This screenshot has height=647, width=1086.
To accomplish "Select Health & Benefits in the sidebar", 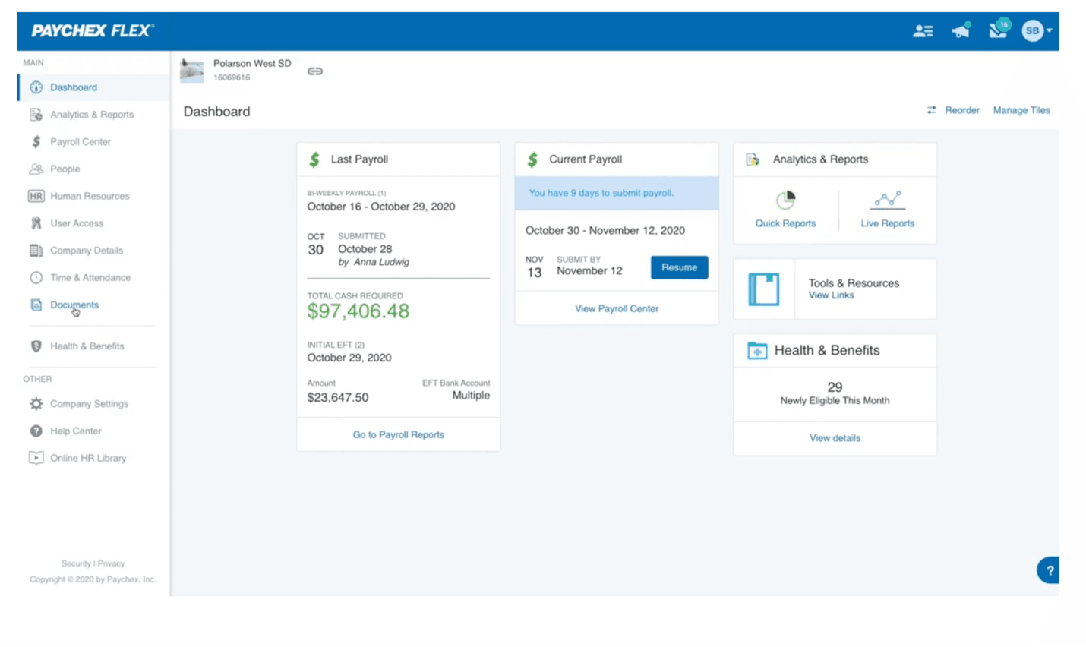I will click(87, 346).
